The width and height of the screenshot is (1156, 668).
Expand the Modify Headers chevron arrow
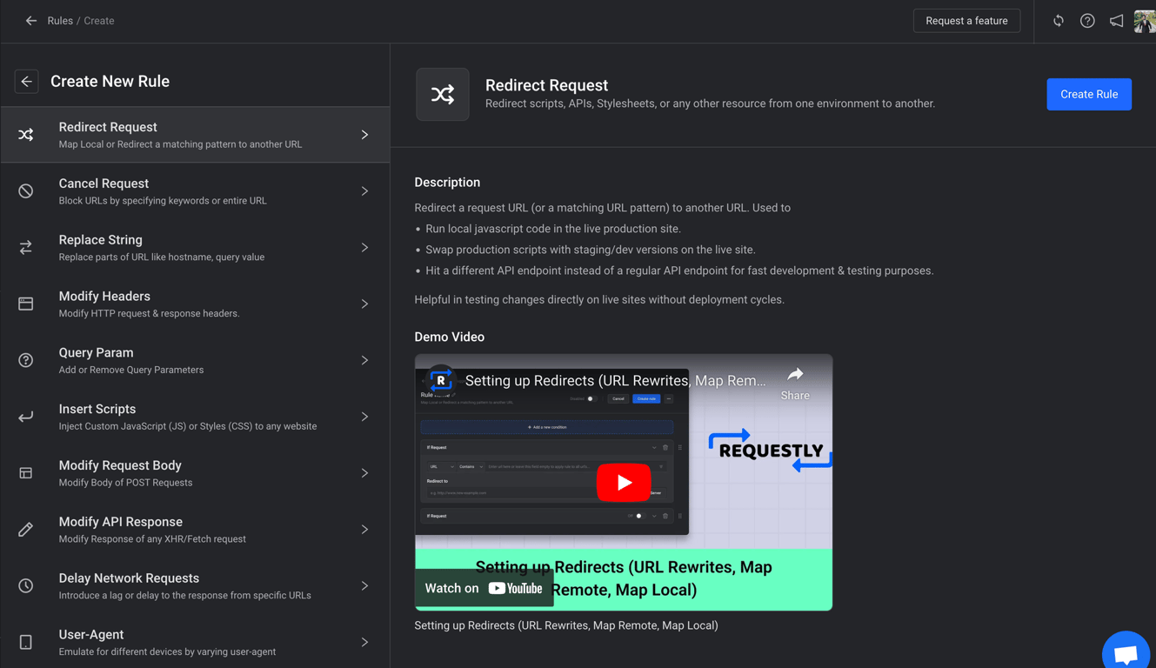point(364,304)
